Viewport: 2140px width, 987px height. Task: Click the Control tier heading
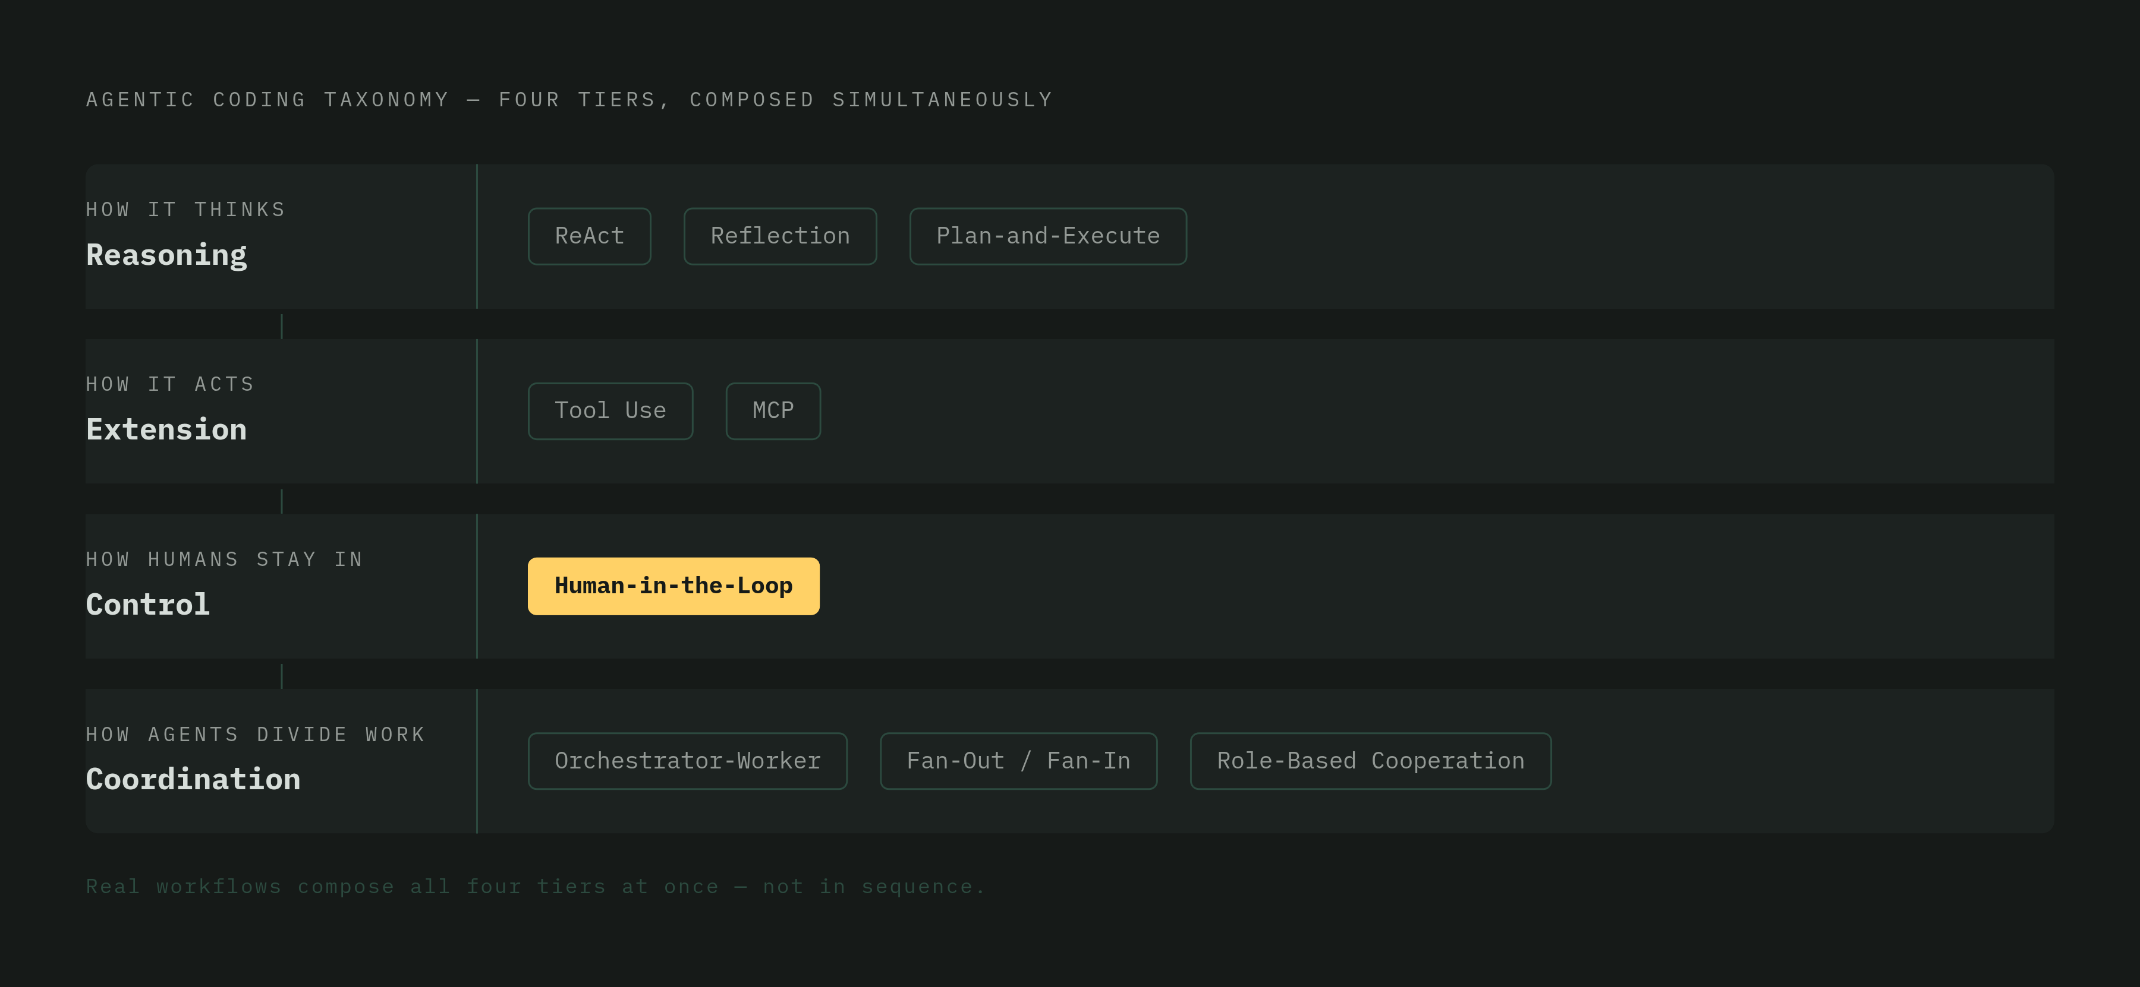tap(148, 605)
